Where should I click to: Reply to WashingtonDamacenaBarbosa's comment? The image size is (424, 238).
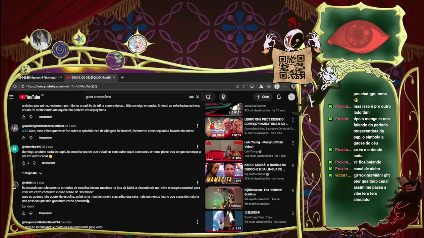45,138
